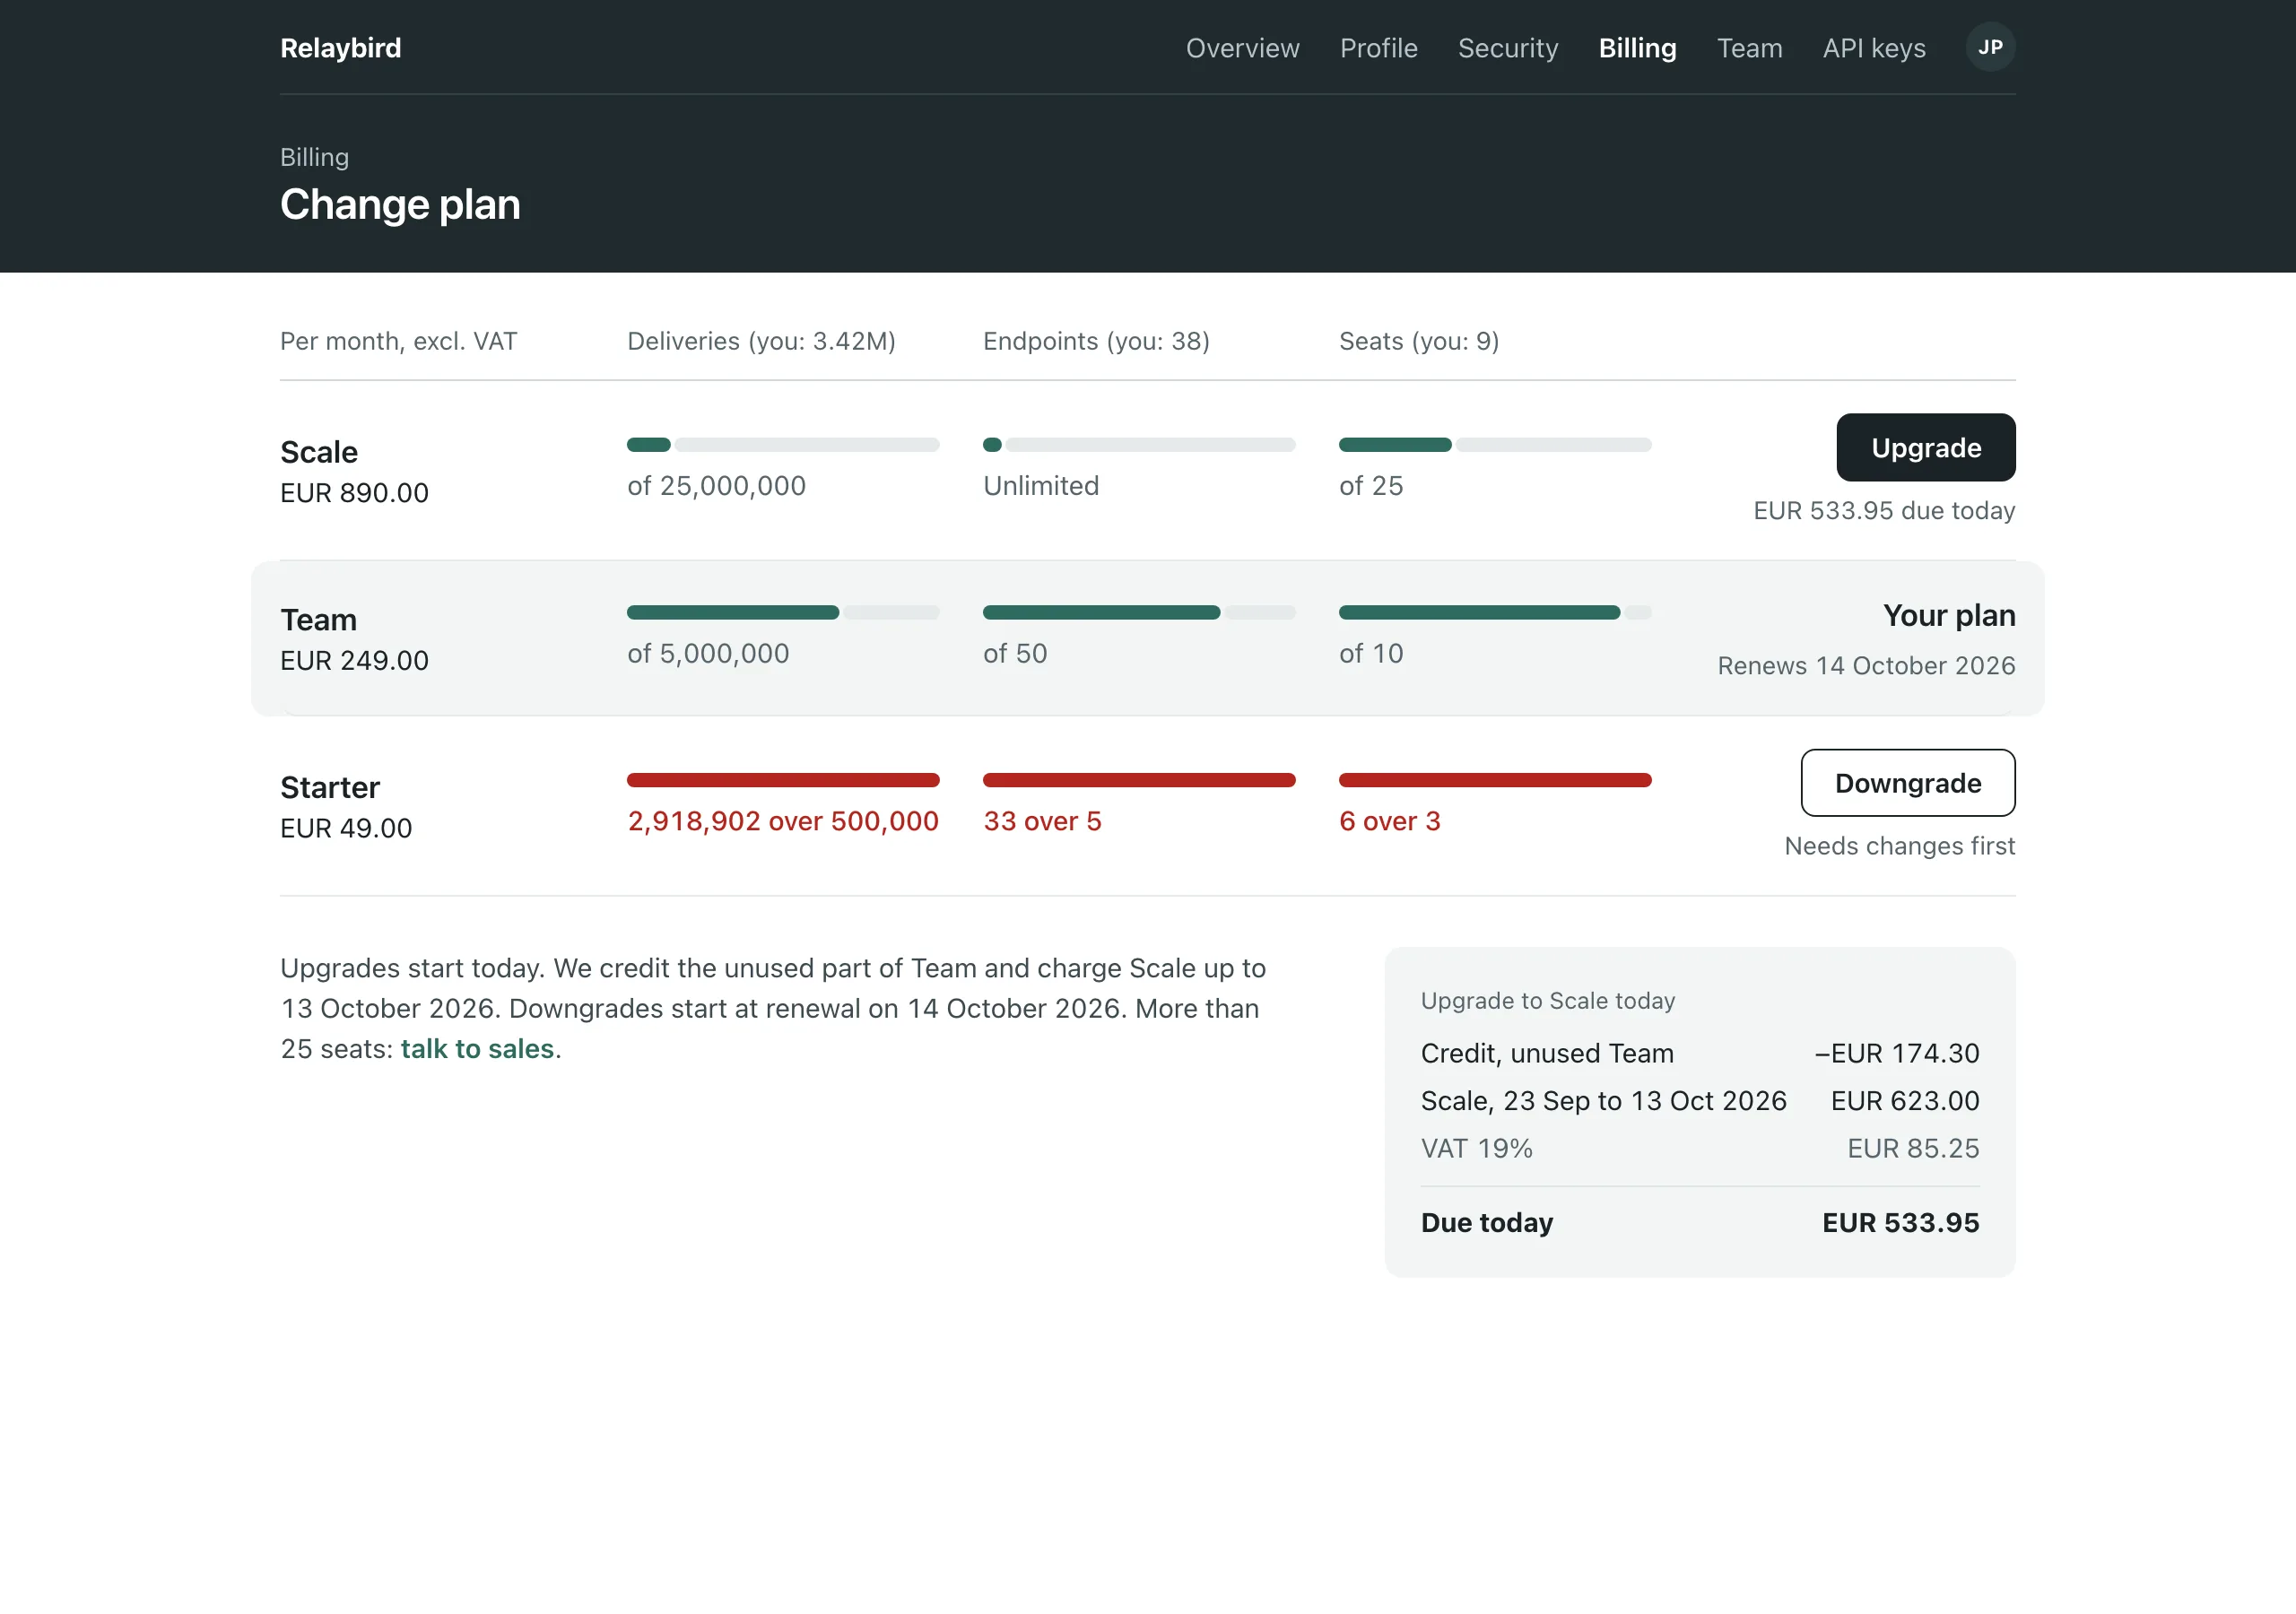Click Team plan seats progress bar
Image resolution: width=2296 pixels, height=1614 pixels.
tap(1495, 613)
